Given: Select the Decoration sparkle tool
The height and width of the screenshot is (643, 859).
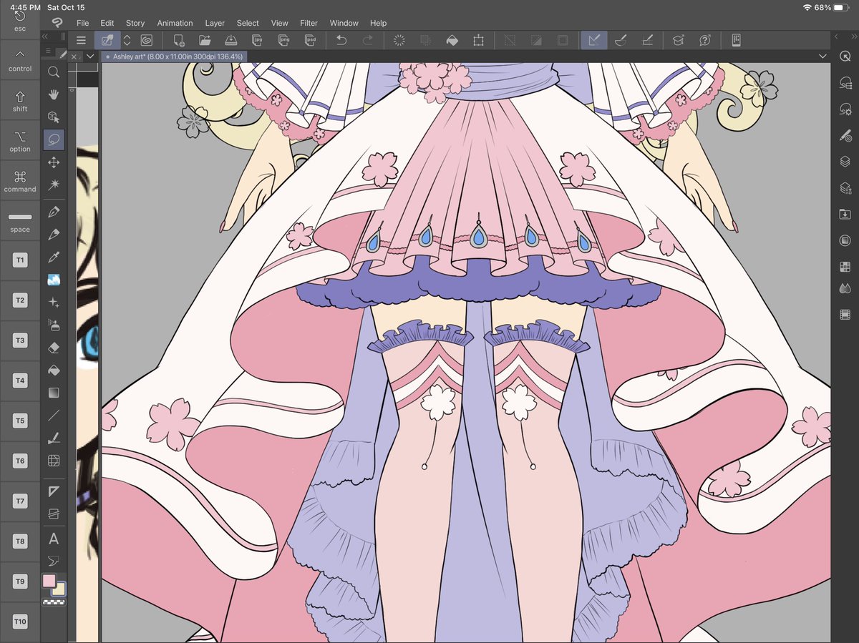Looking at the screenshot, I should tap(54, 303).
